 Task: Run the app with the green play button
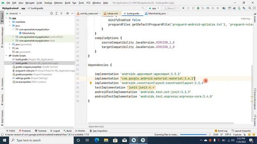click(184, 8)
